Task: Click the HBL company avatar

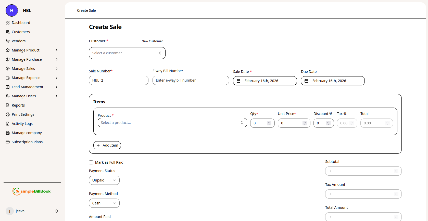Action: coord(12,10)
